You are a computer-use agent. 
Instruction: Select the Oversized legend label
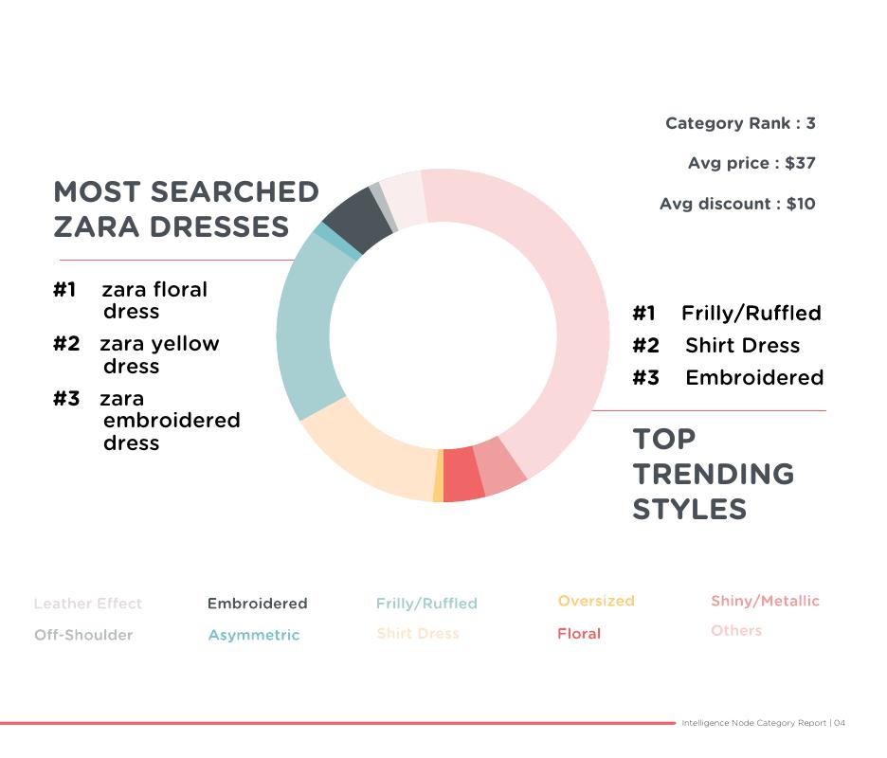596,601
